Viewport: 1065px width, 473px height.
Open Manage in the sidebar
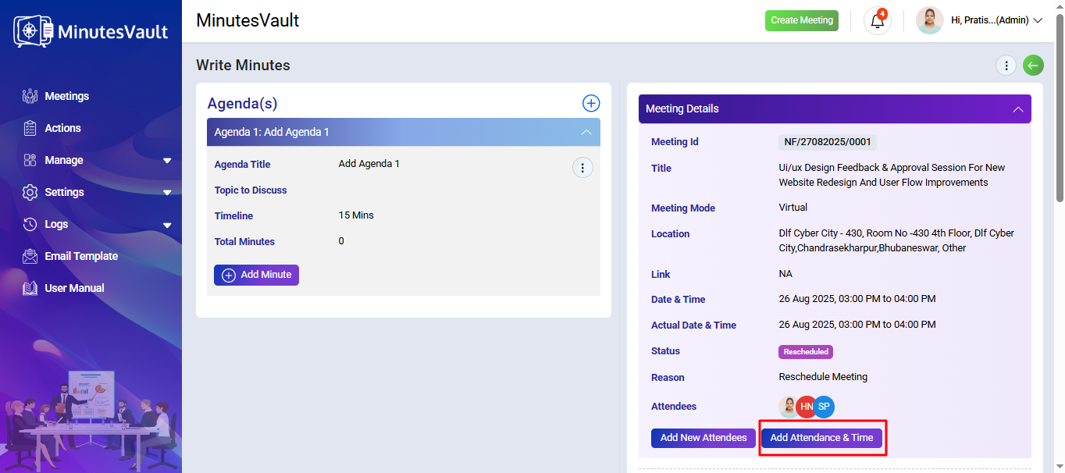64,160
